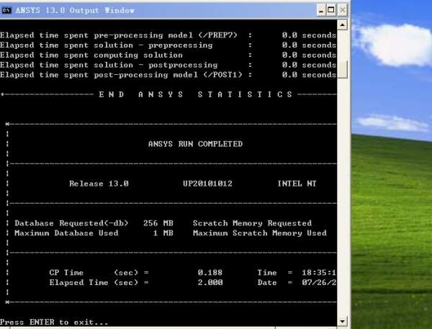The height and width of the screenshot is (329, 432).
Task: Open the console system menu icon
Action: pyautogui.click(x=6, y=11)
